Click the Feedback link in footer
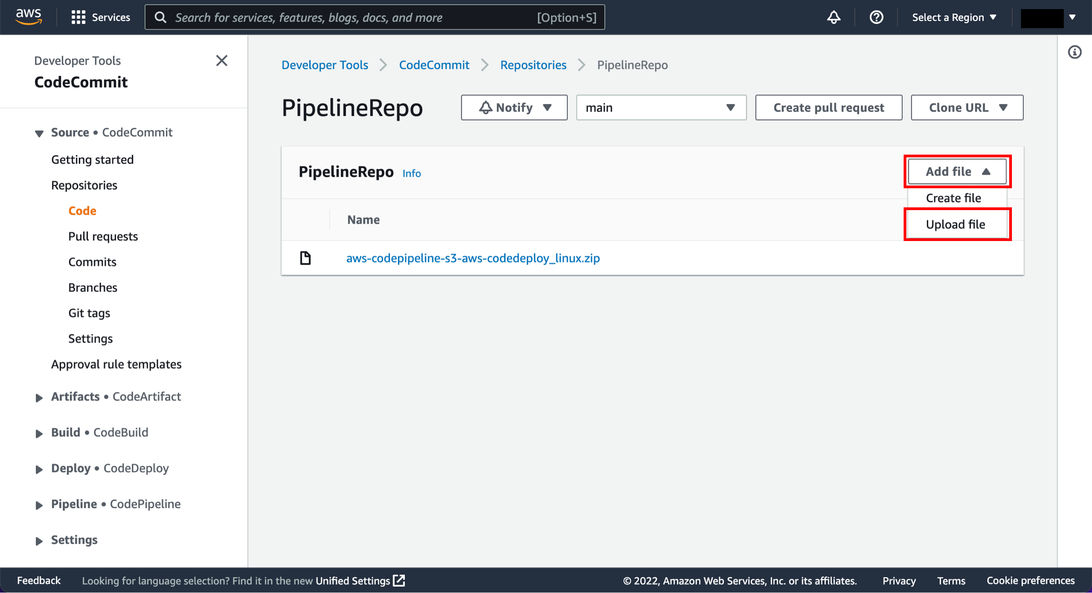Image resolution: width=1092 pixels, height=593 pixels. pos(39,581)
